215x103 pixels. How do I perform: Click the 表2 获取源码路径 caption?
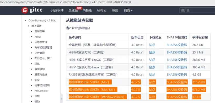(x=78, y=28)
